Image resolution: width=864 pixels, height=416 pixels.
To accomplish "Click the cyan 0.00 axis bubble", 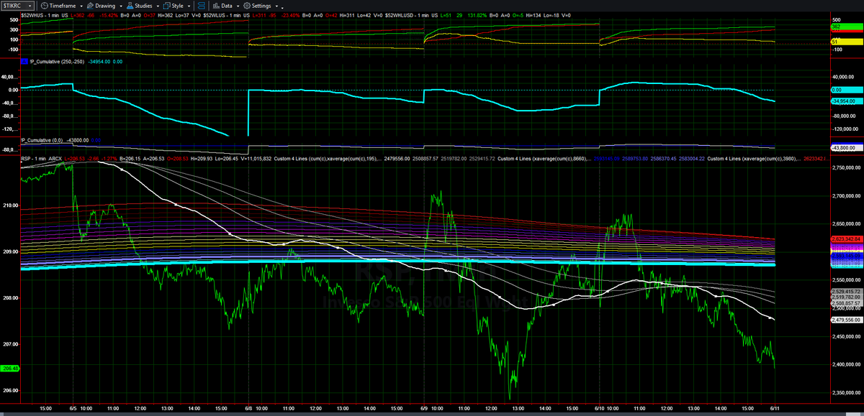I will [x=846, y=90].
